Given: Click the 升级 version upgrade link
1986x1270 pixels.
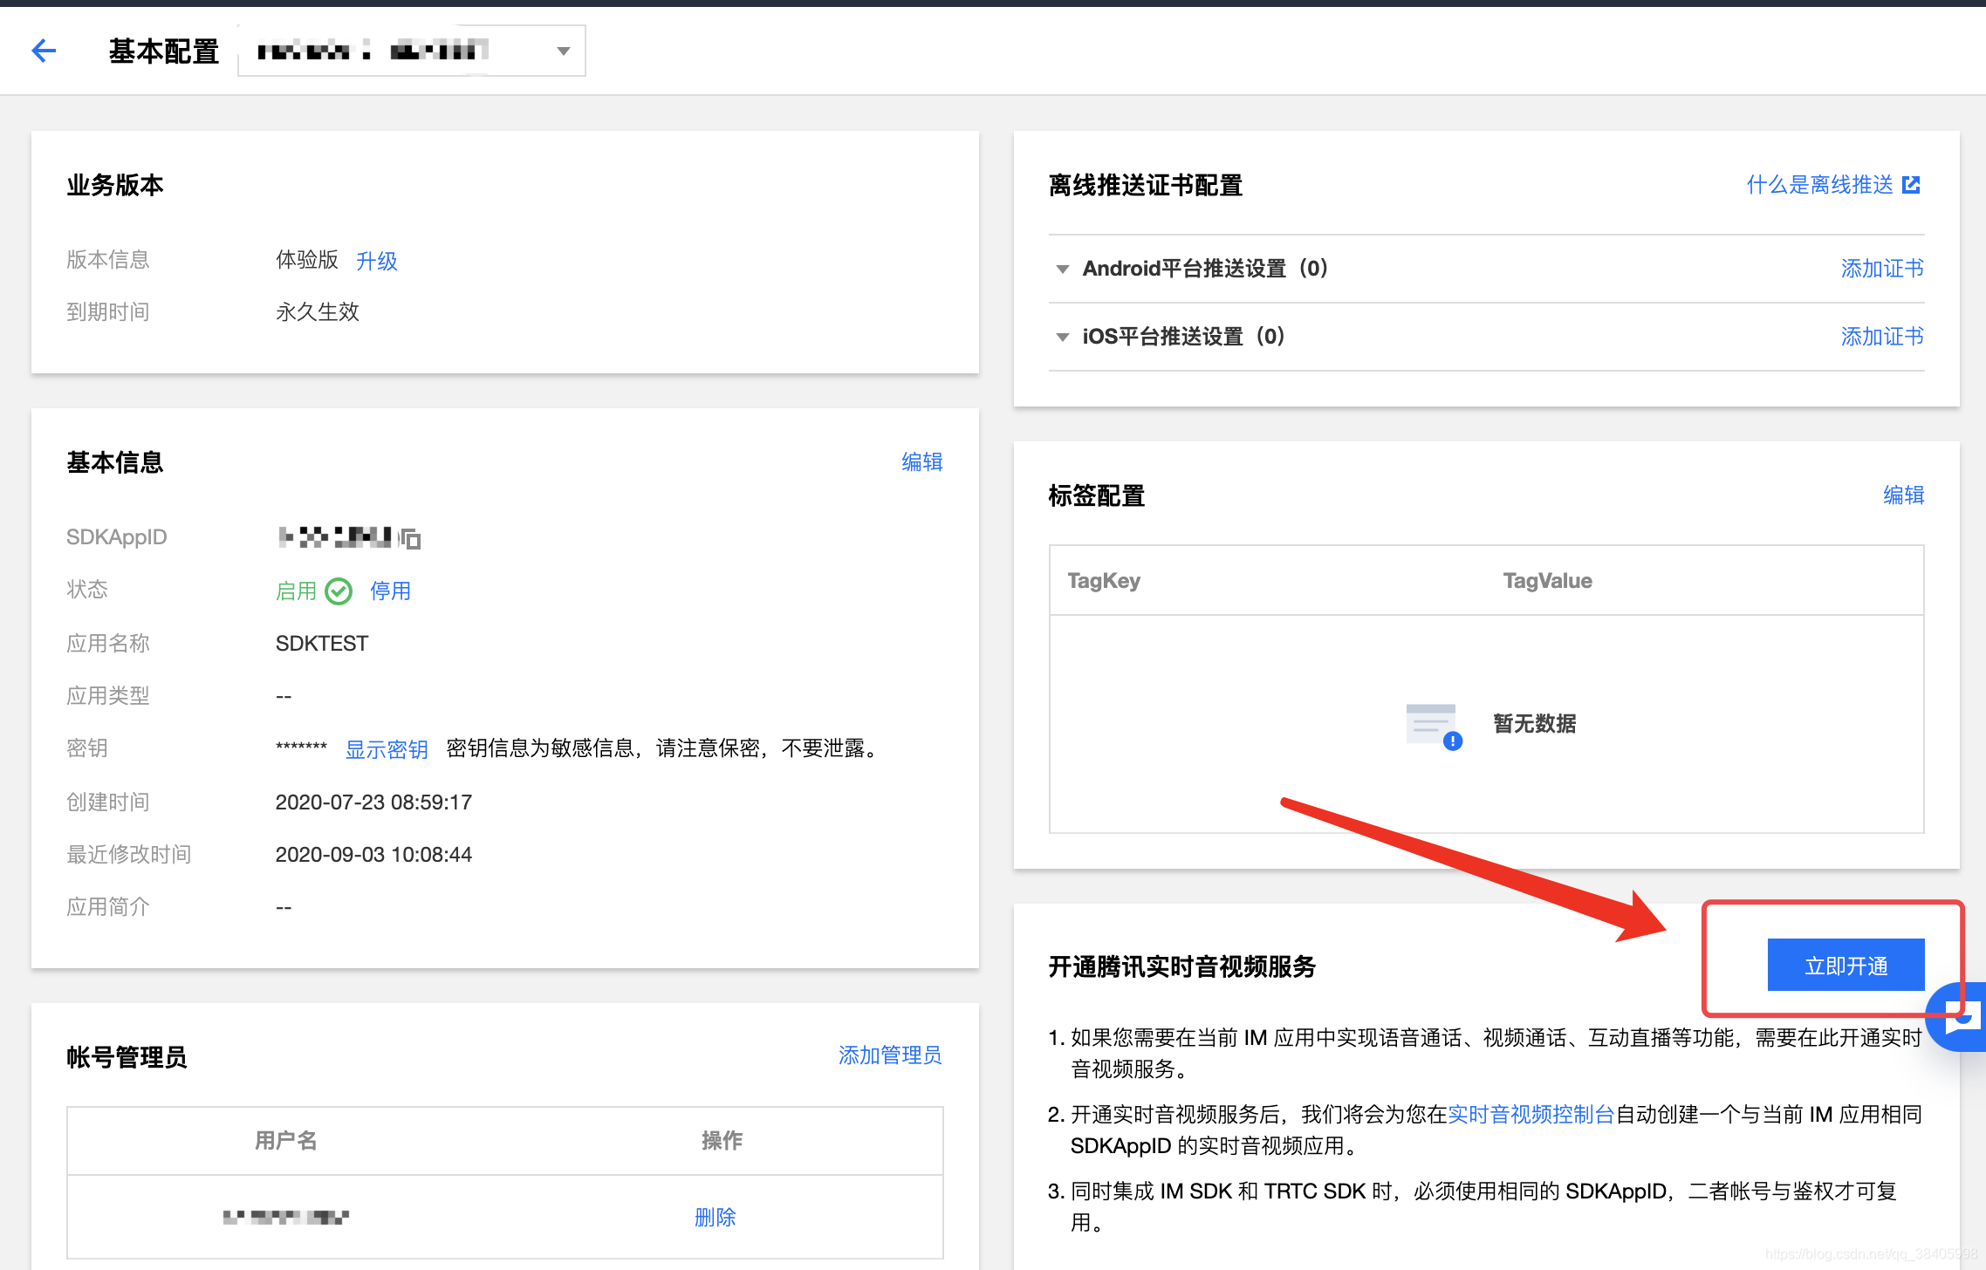Looking at the screenshot, I should point(377,261).
